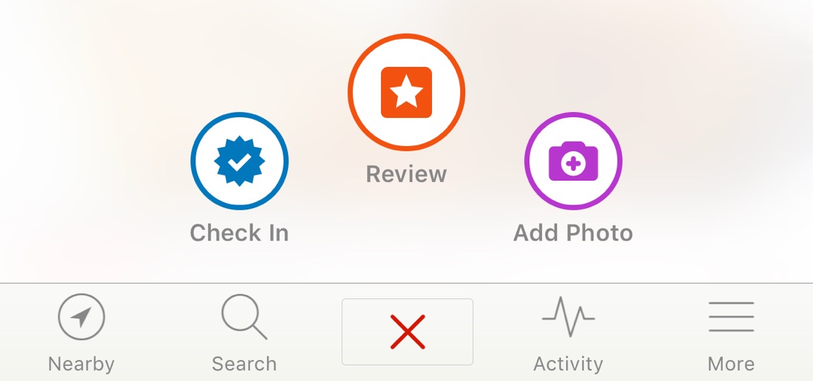This screenshot has width=813, height=381.
Task: Switch to the Nearby tab label
Action: point(81,364)
